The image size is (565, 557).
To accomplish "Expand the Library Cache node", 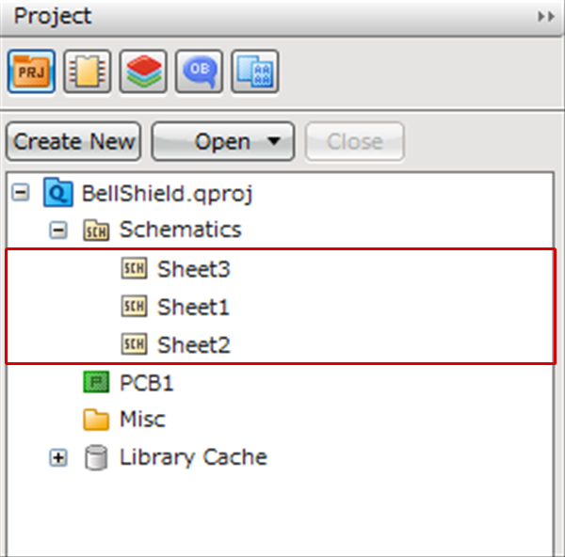I will coord(58,458).
